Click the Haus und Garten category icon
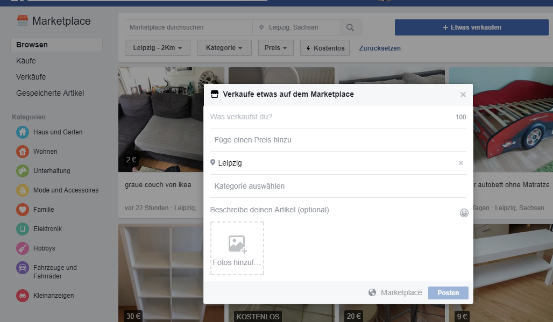 [23, 132]
